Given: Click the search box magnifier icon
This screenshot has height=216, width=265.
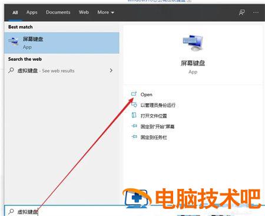Looking at the screenshot, I should pos(11,211).
